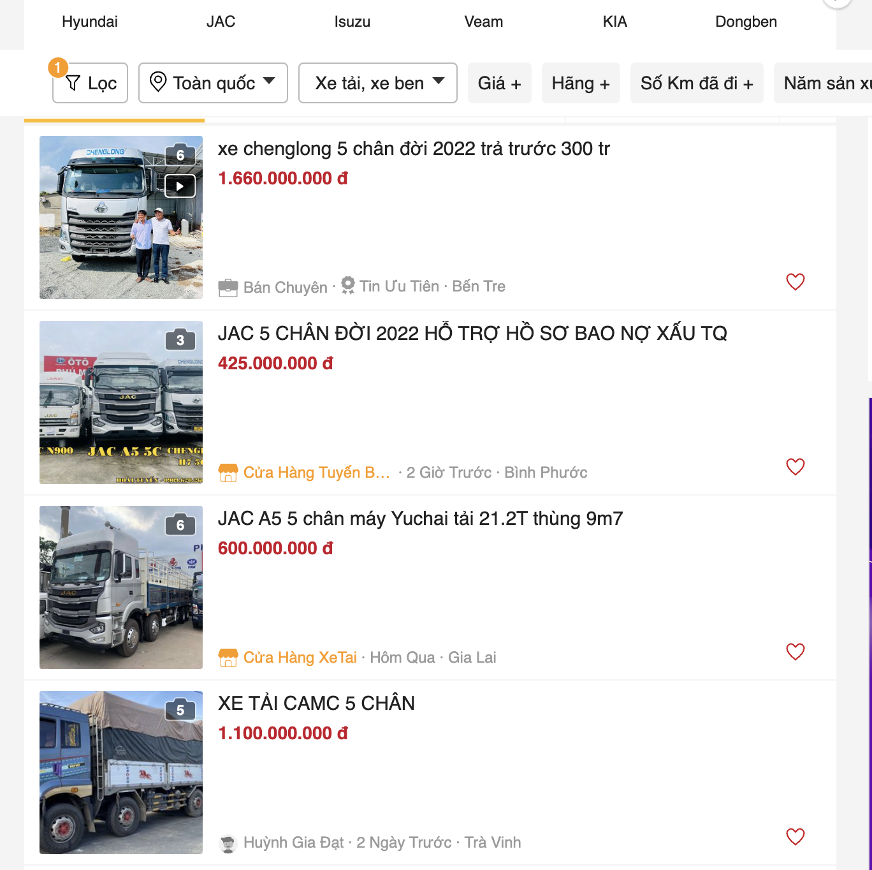This screenshot has height=870, width=872.
Task: Expand the Toàn quốc location dropdown
Action: 213,83
